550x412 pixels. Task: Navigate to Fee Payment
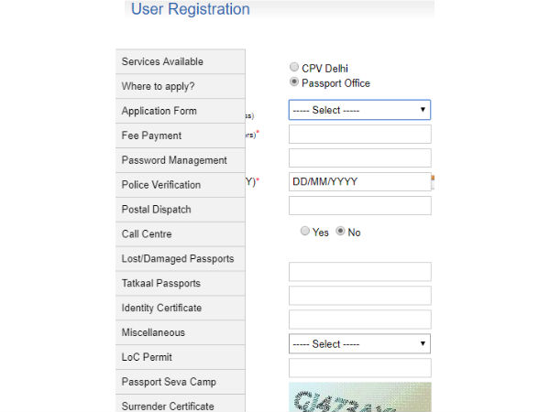[x=181, y=136]
